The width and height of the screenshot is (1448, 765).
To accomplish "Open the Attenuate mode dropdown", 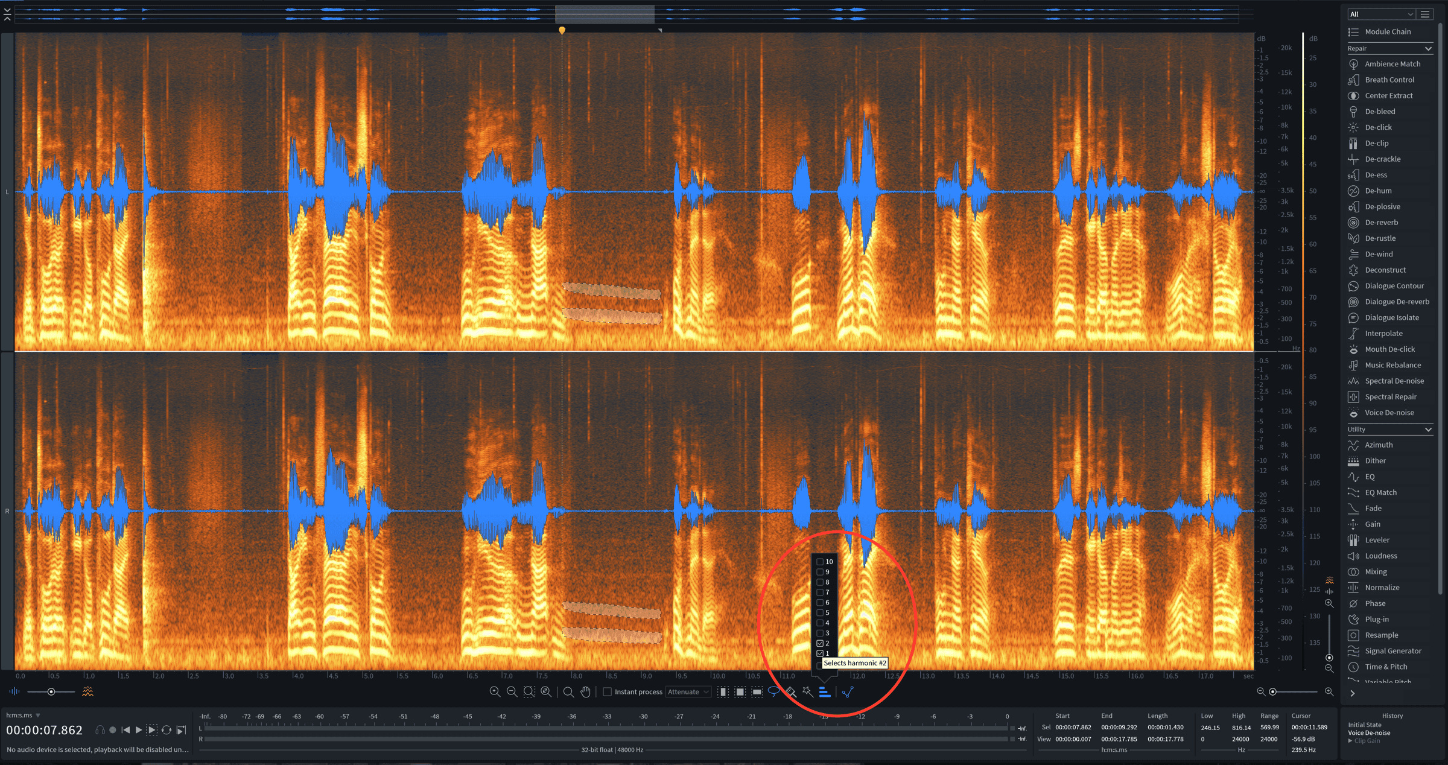I will [688, 692].
